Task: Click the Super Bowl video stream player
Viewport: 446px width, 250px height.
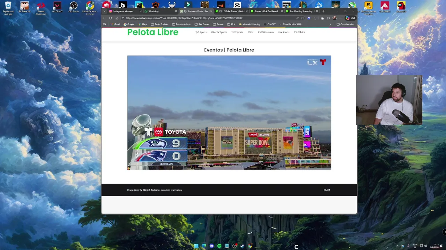Action: (x=229, y=112)
